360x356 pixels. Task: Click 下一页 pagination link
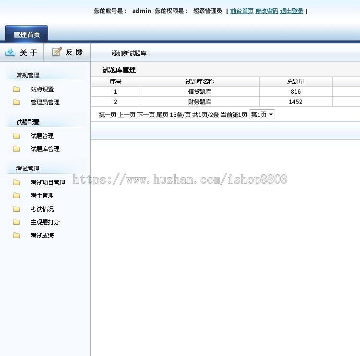coord(146,114)
